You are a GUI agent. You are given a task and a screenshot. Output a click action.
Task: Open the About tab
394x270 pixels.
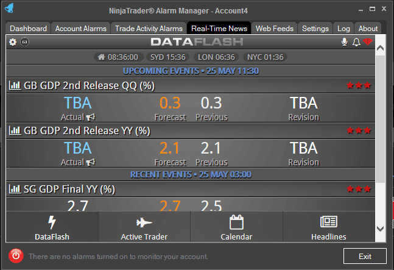point(368,29)
